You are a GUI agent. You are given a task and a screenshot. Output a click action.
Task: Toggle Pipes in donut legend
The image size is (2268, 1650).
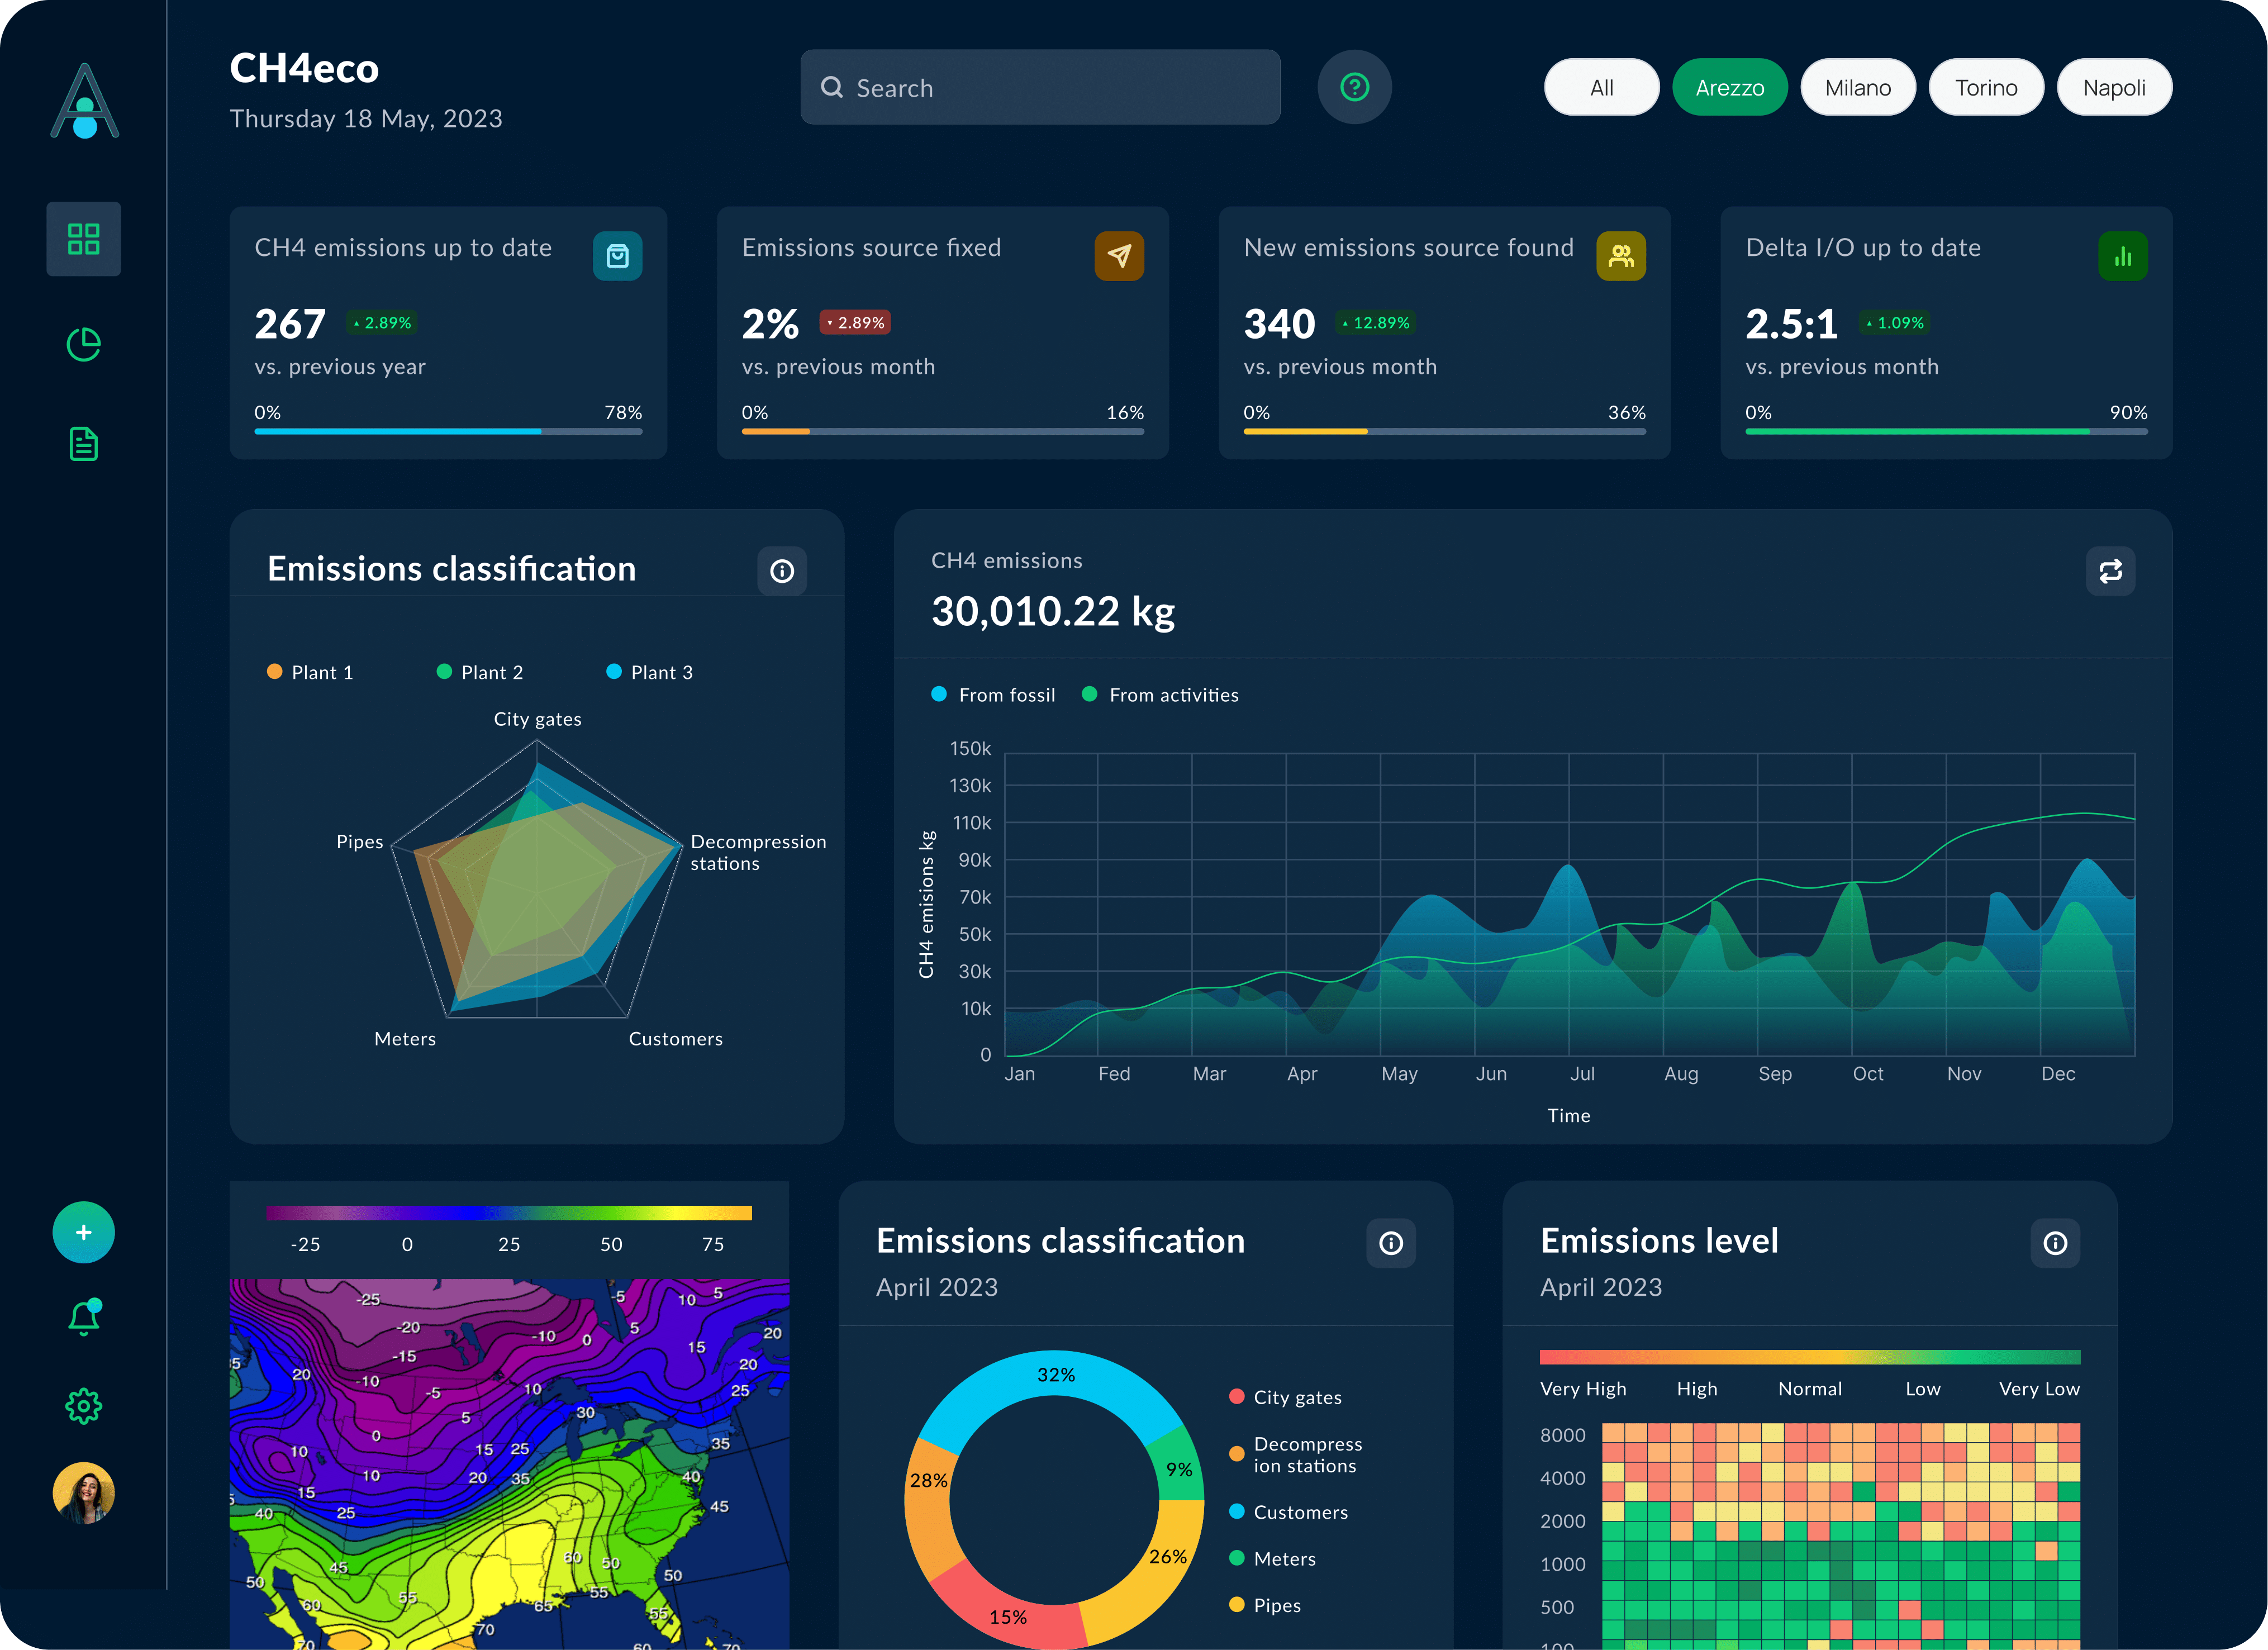tap(1265, 1605)
